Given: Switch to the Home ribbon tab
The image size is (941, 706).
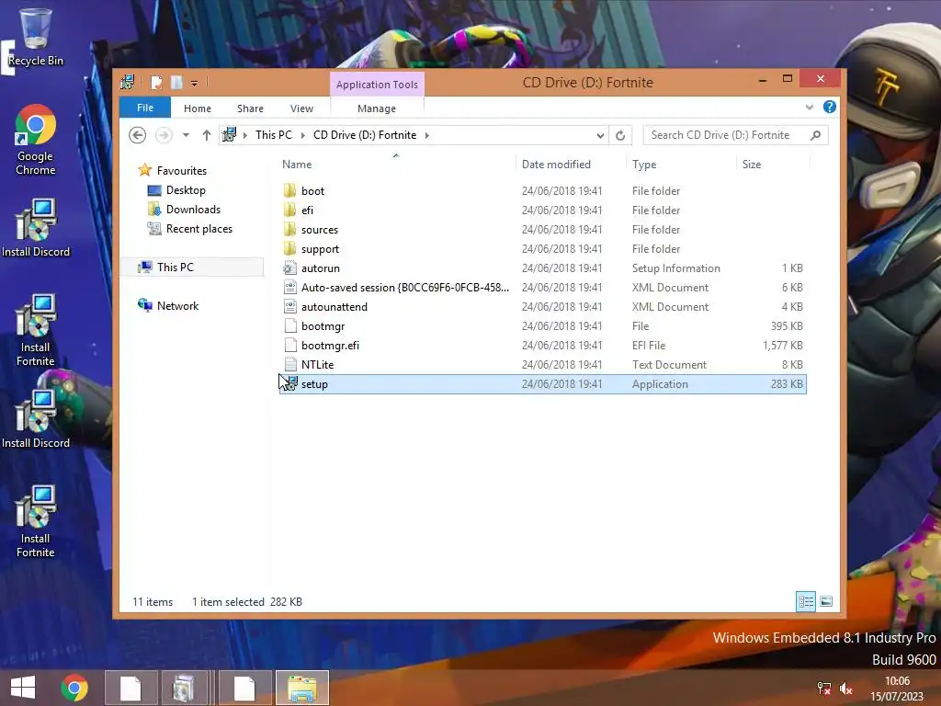Looking at the screenshot, I should pos(198,108).
